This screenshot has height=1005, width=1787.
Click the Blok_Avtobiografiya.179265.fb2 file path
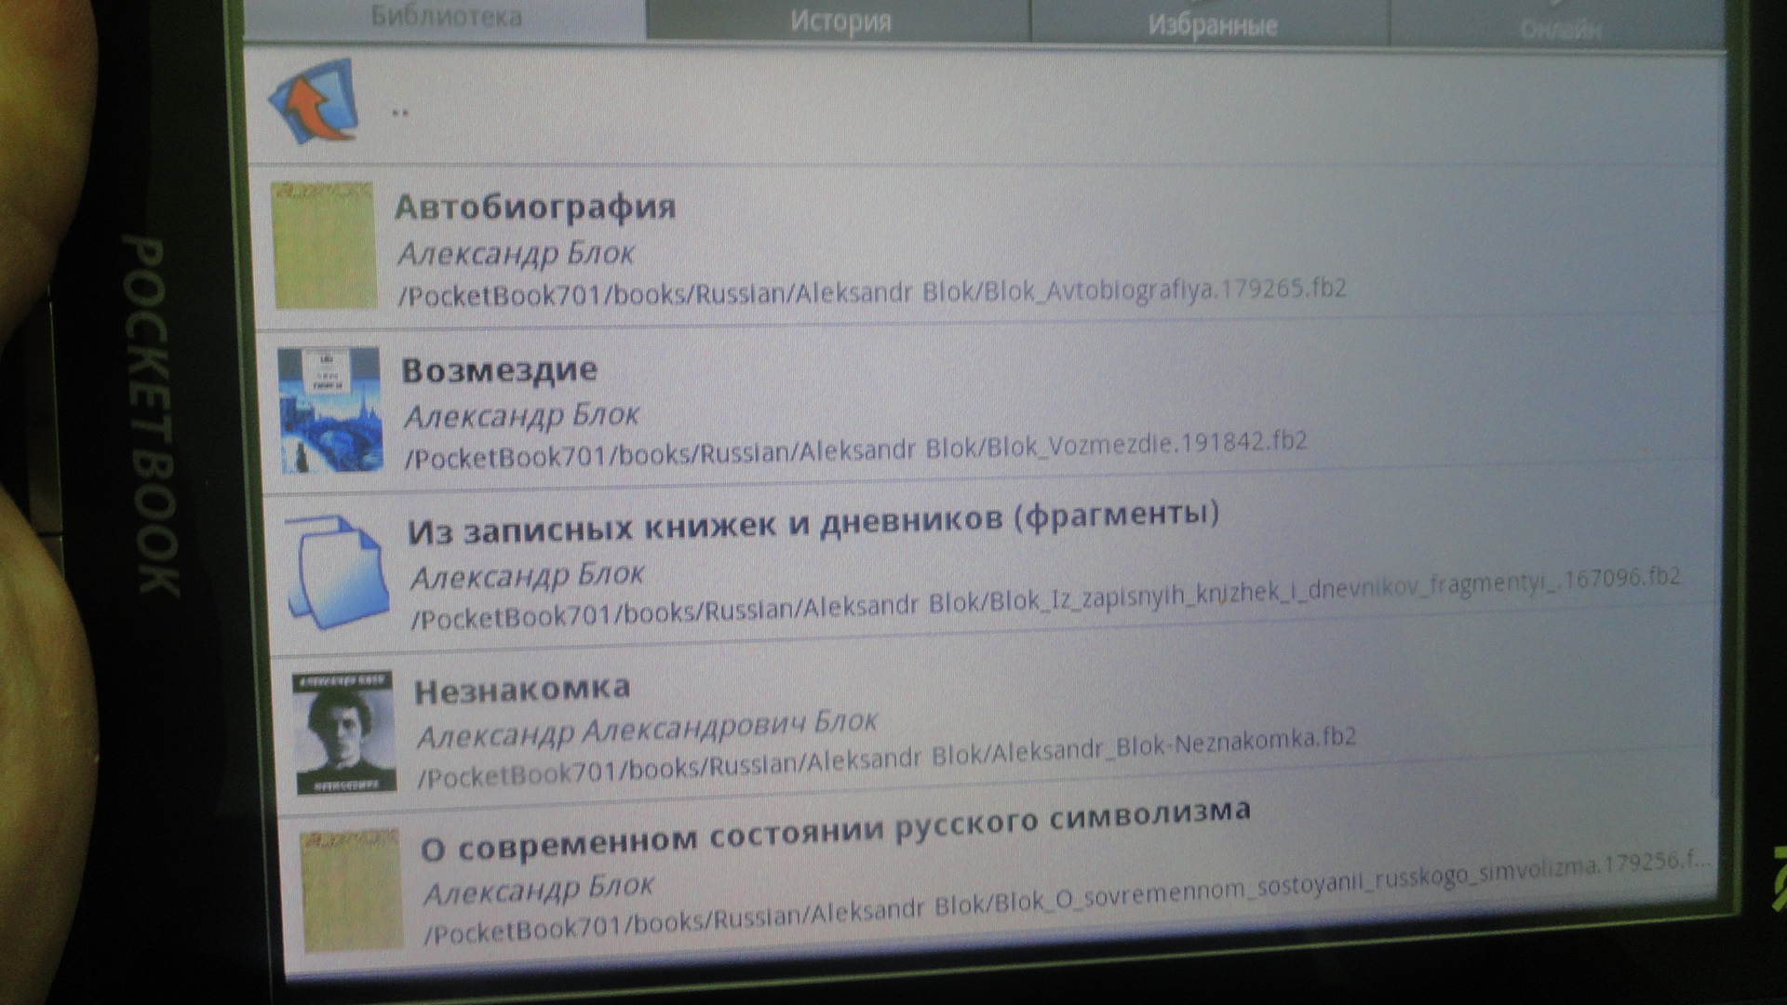click(872, 292)
